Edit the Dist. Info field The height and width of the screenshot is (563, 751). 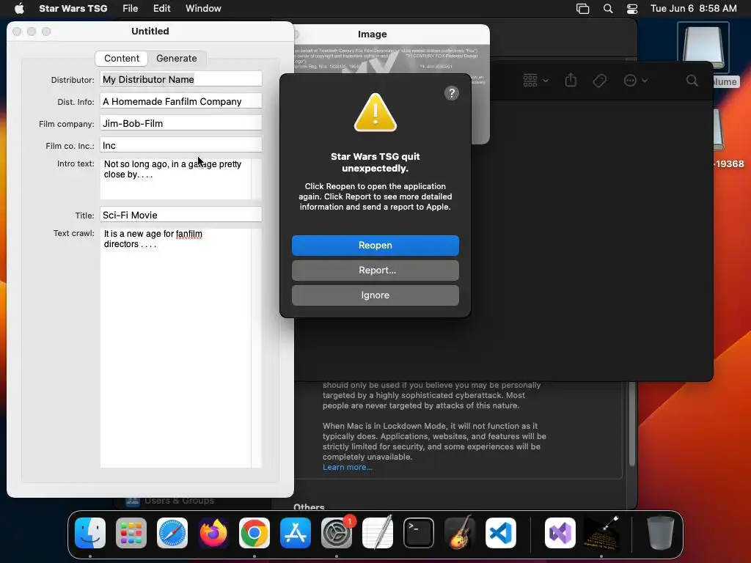pos(180,101)
